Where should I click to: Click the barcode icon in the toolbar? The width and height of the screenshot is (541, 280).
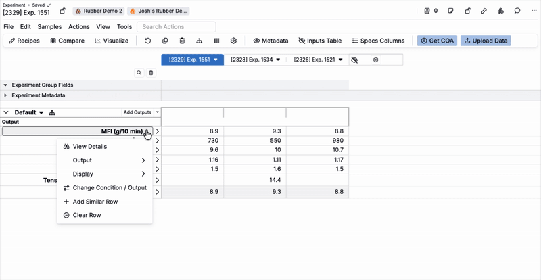[216, 41]
